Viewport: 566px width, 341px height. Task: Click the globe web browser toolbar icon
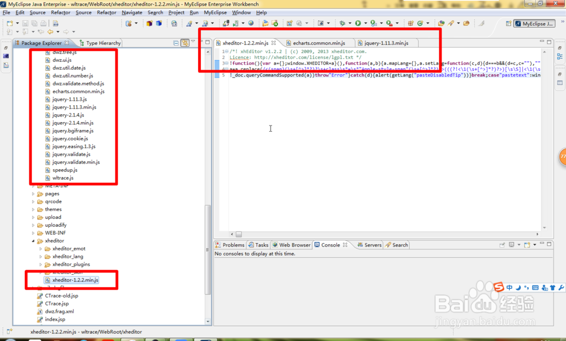tap(251, 23)
